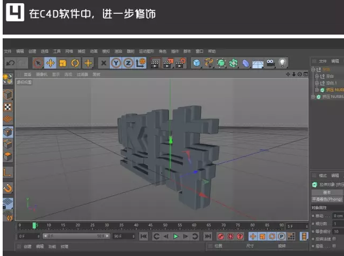
Task: Expand the 空白.1 object tree node
Action: pyautogui.click(x=317, y=83)
